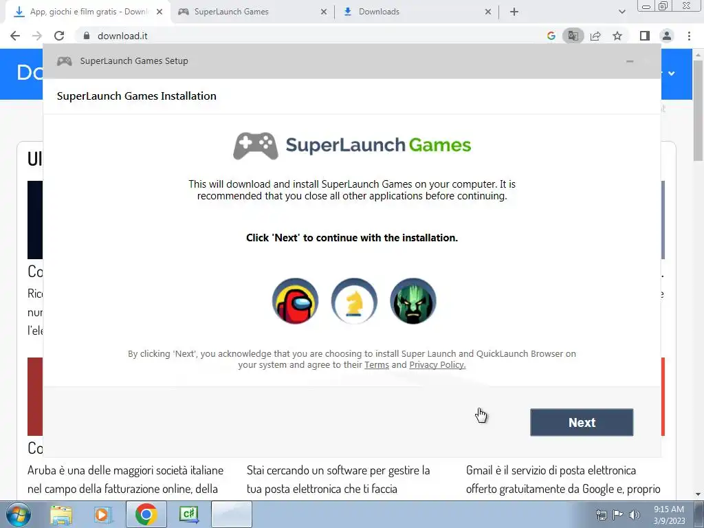The height and width of the screenshot is (528, 704).
Task: Open the Chrome profile menu
Action: [x=667, y=36]
